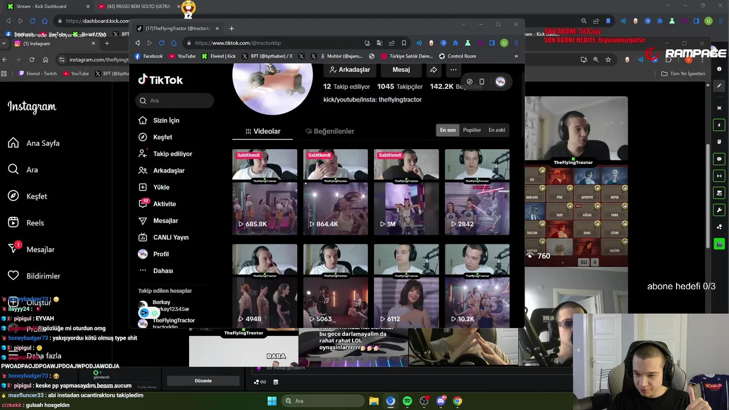The width and height of the screenshot is (729, 410).
Task: Open Bildirimler in Instagram sidebar
Action: (34, 276)
